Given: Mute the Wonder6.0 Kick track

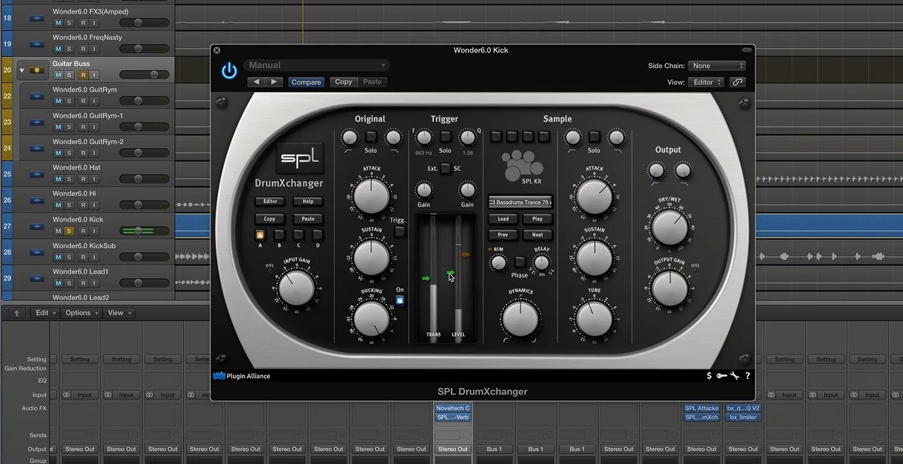Looking at the screenshot, I should (58, 231).
